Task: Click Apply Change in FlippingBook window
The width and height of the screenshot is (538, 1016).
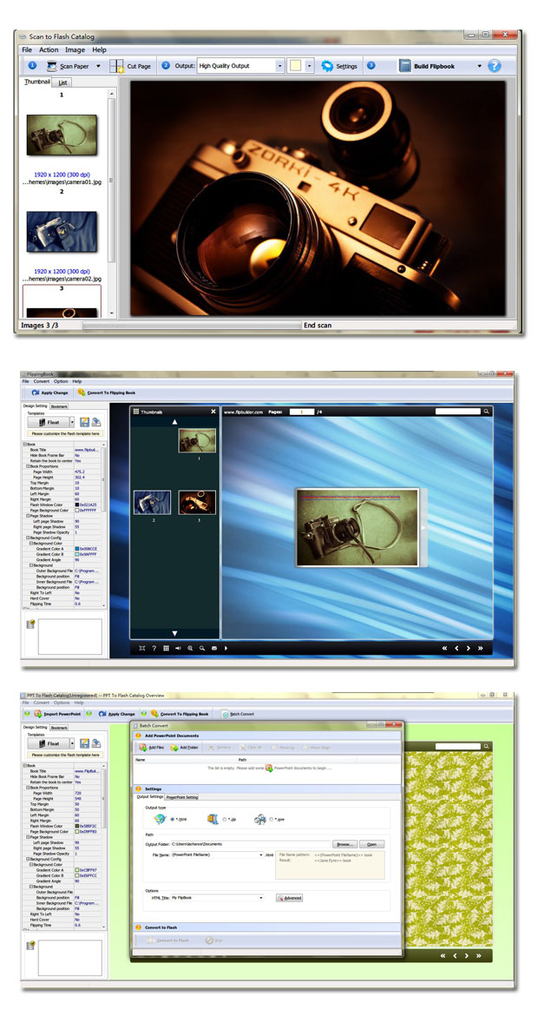Action: point(49,393)
